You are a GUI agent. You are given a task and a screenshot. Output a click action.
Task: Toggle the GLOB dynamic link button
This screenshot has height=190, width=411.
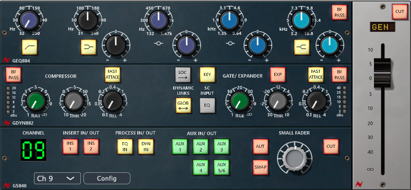pyautogui.click(x=183, y=106)
